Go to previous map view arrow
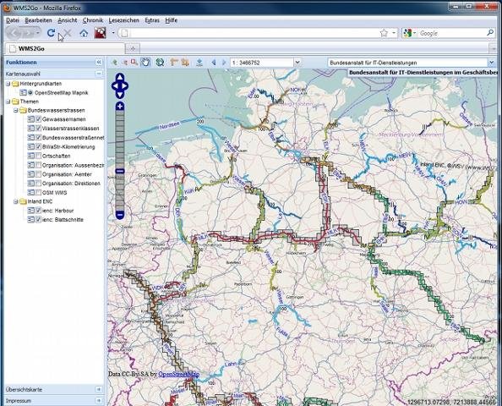Viewport: 502px width, 406px height. (x=214, y=63)
